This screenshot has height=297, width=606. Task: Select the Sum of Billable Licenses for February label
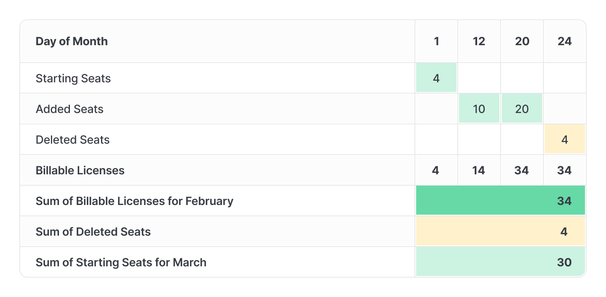click(x=135, y=201)
